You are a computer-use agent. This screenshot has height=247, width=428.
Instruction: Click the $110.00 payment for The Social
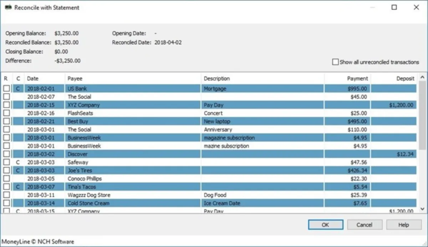tap(357, 130)
